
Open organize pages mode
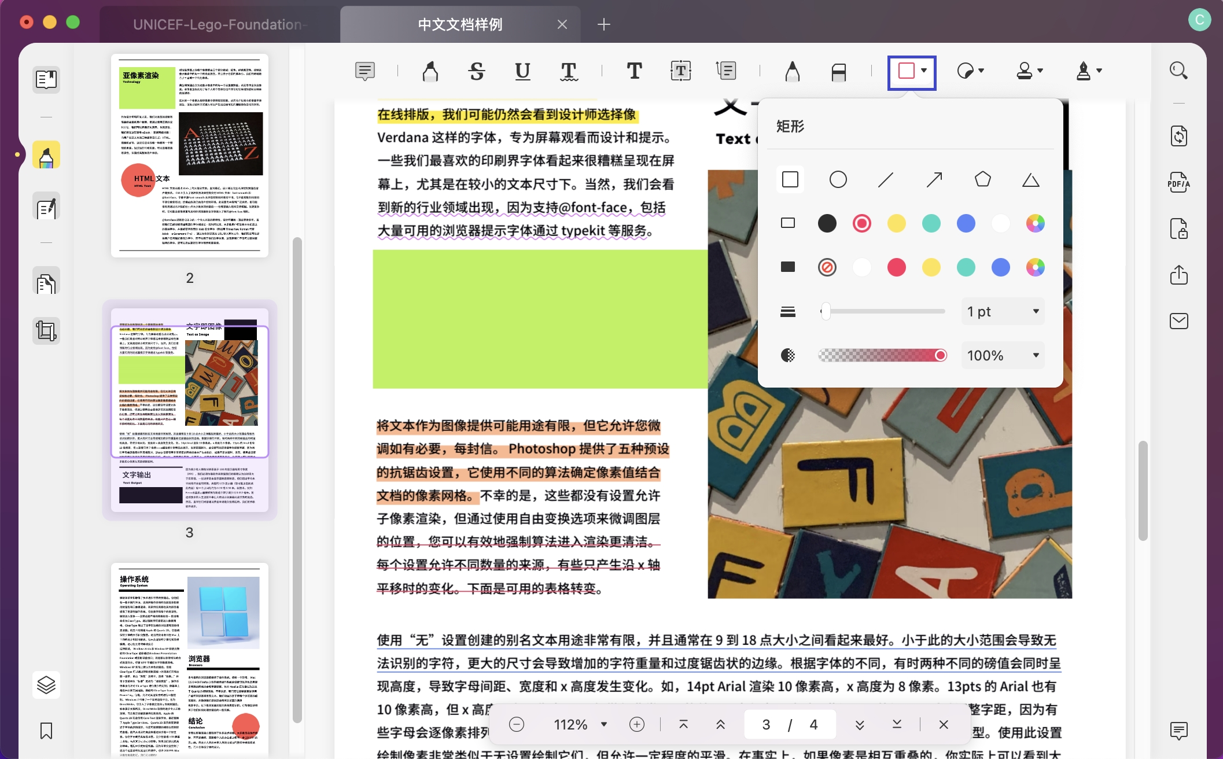(46, 281)
